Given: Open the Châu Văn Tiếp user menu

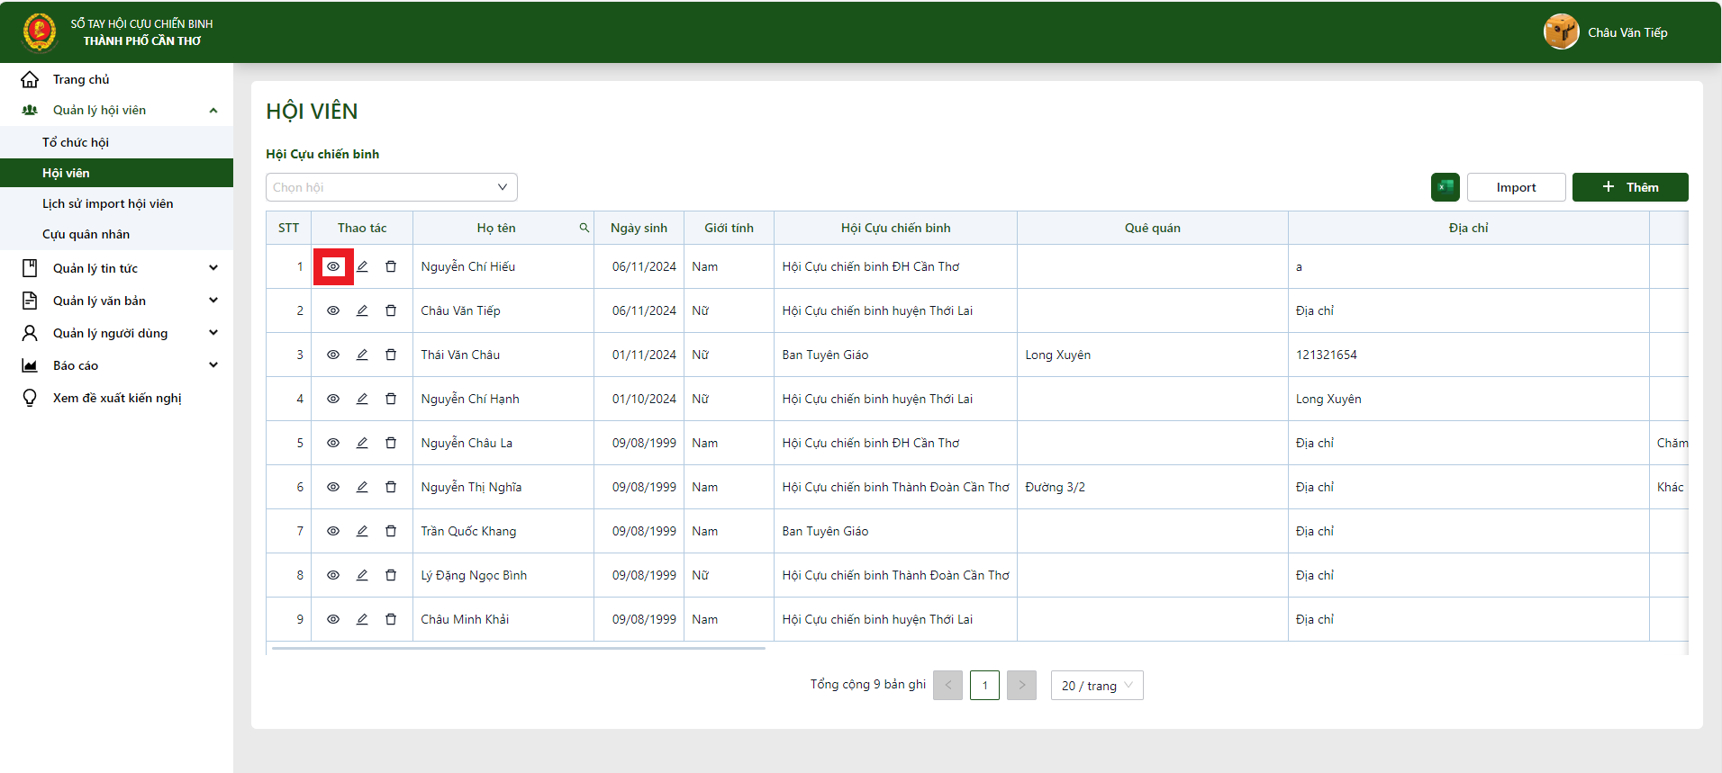Looking at the screenshot, I should [x=1627, y=32].
